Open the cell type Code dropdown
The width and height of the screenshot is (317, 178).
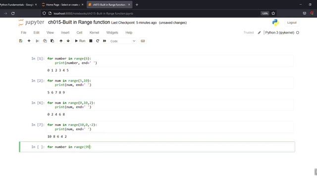(x=122, y=41)
